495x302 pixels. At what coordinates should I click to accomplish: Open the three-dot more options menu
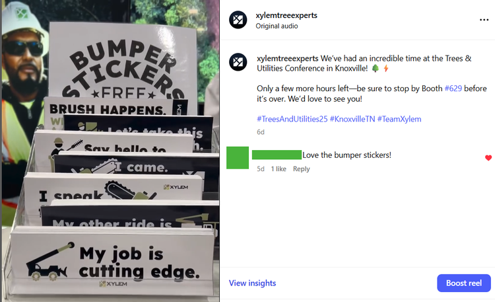tap(484, 20)
